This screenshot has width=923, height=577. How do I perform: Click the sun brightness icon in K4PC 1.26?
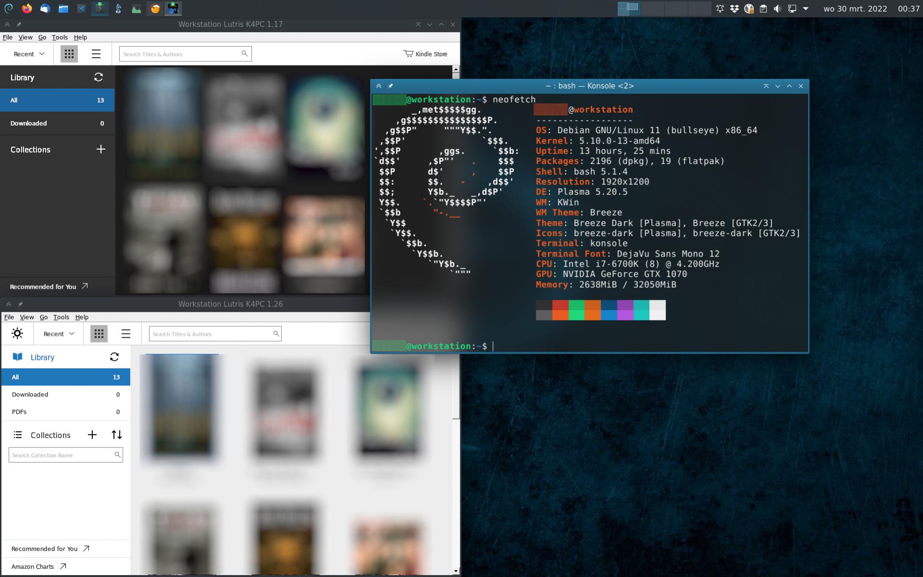(x=17, y=333)
